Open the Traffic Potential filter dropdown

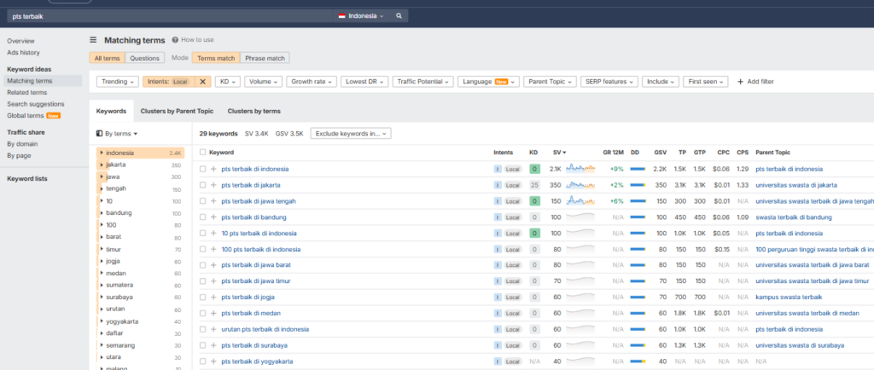coord(423,82)
